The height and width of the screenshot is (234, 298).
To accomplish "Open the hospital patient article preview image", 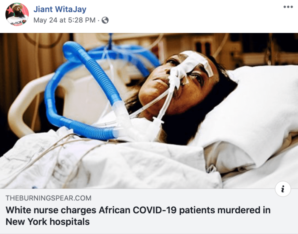I will click(149, 111).
